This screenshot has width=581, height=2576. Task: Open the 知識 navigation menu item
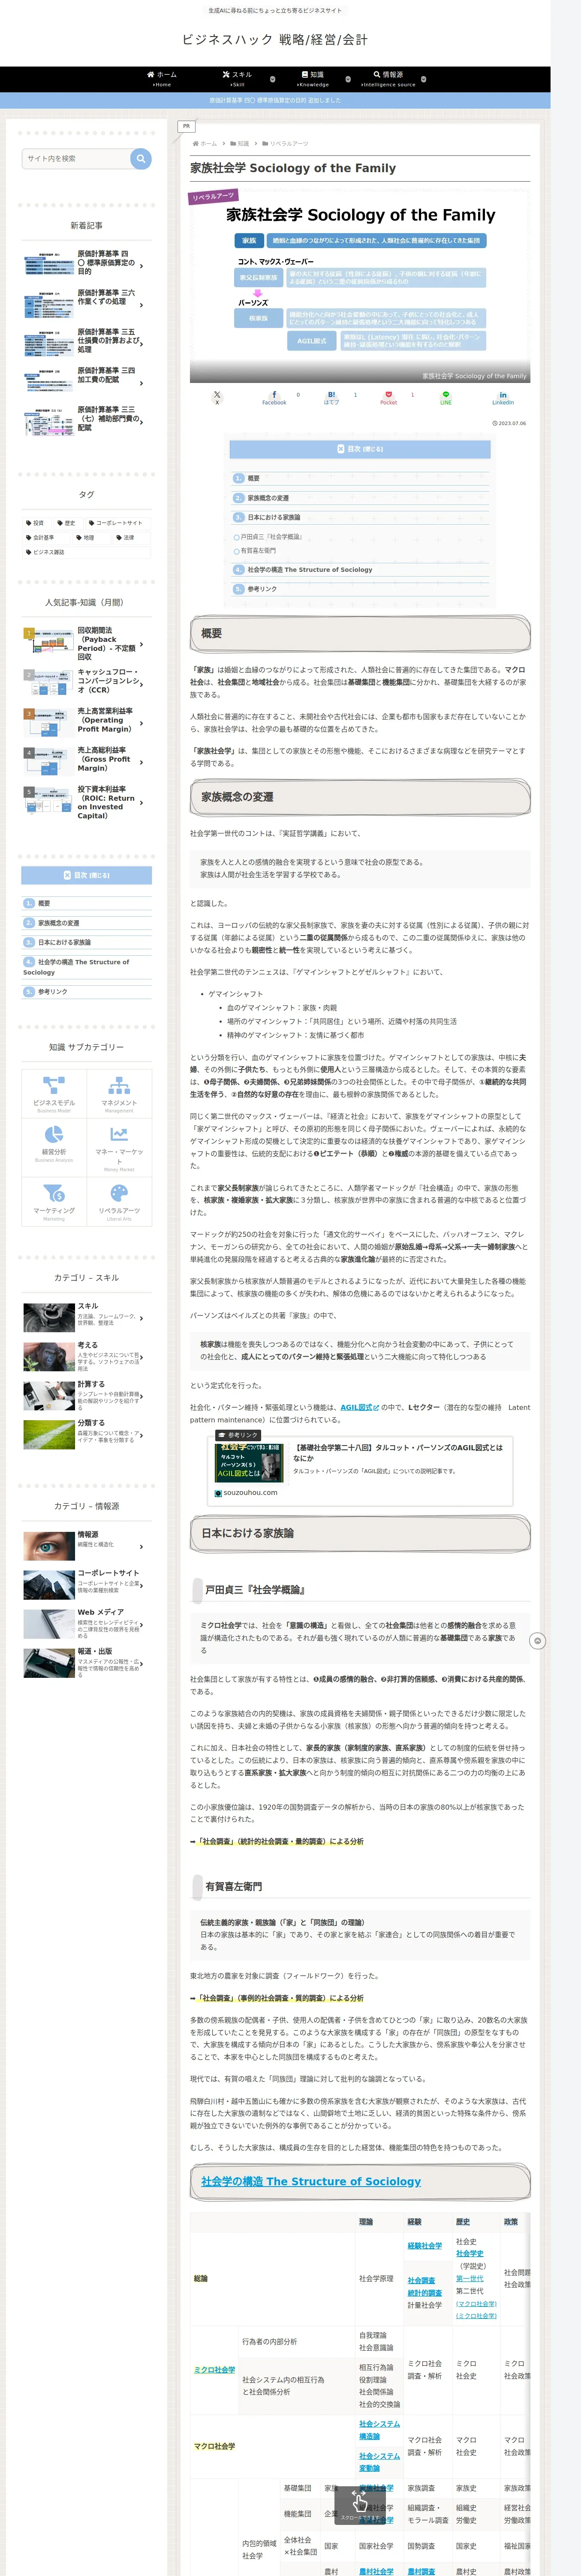pos(313,79)
